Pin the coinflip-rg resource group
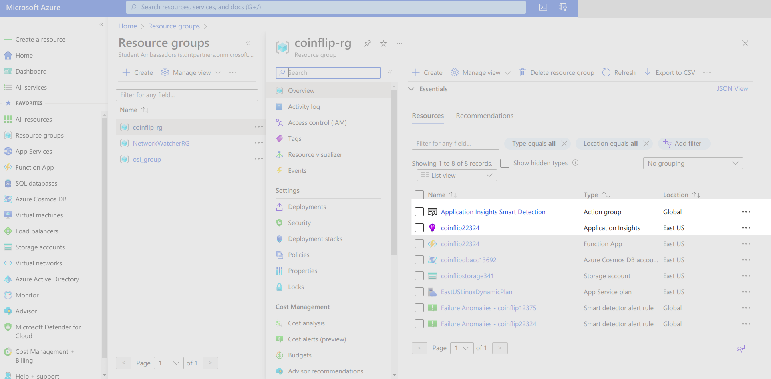 click(x=367, y=43)
